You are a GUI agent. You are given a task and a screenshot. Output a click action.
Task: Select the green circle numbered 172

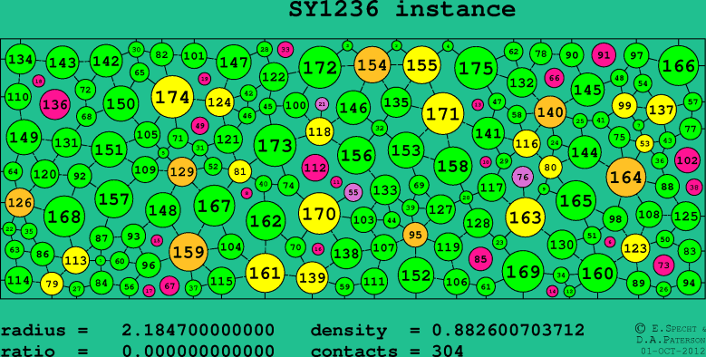[320, 68]
